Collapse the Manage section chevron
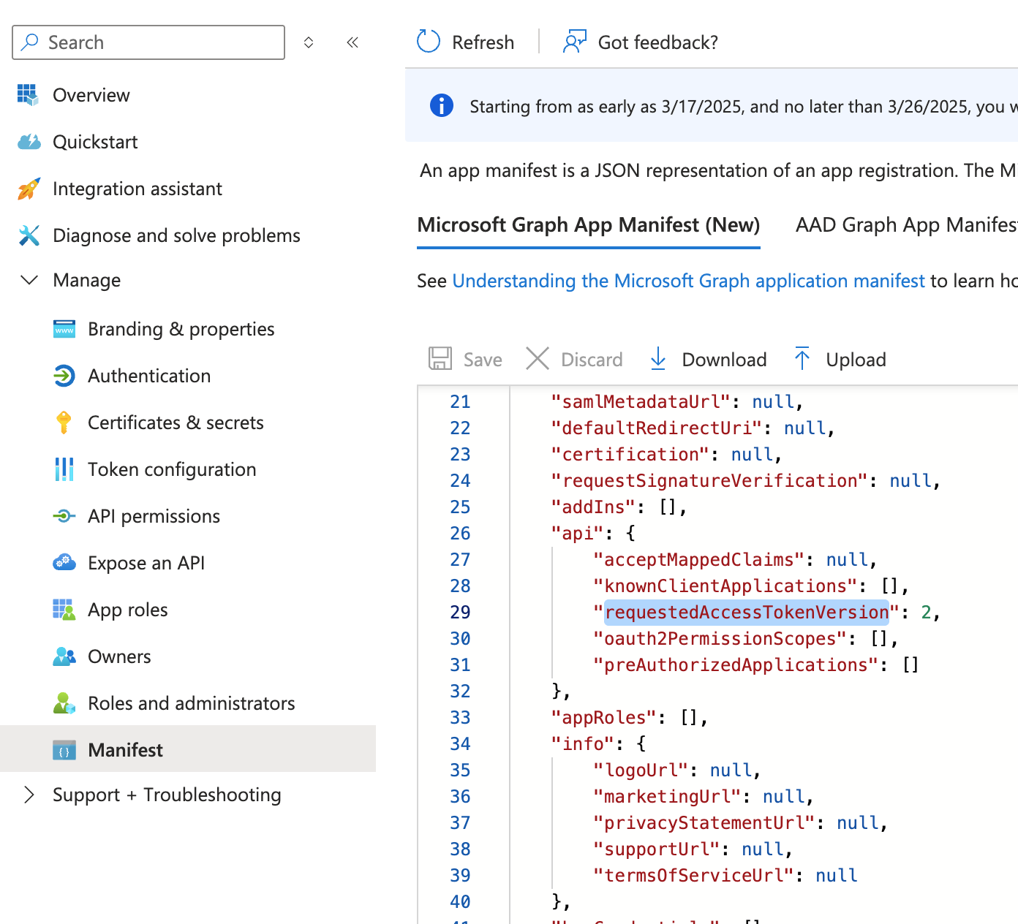 click(29, 280)
